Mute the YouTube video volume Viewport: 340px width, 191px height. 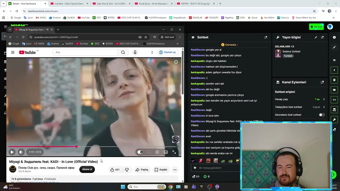(x=21, y=152)
